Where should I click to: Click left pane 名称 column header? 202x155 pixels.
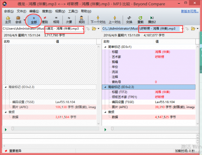pos(28,42)
